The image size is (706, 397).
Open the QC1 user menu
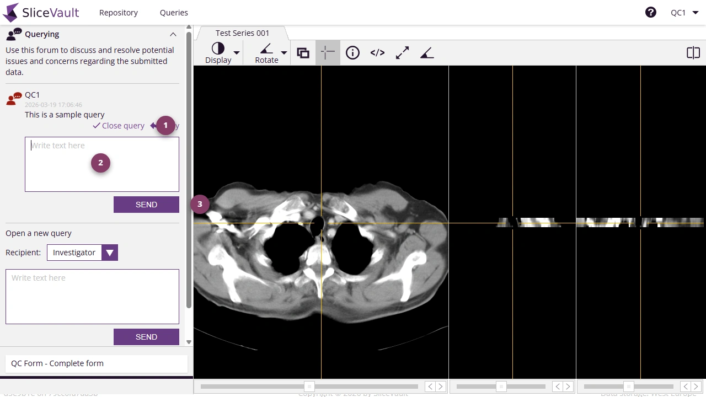684,12
